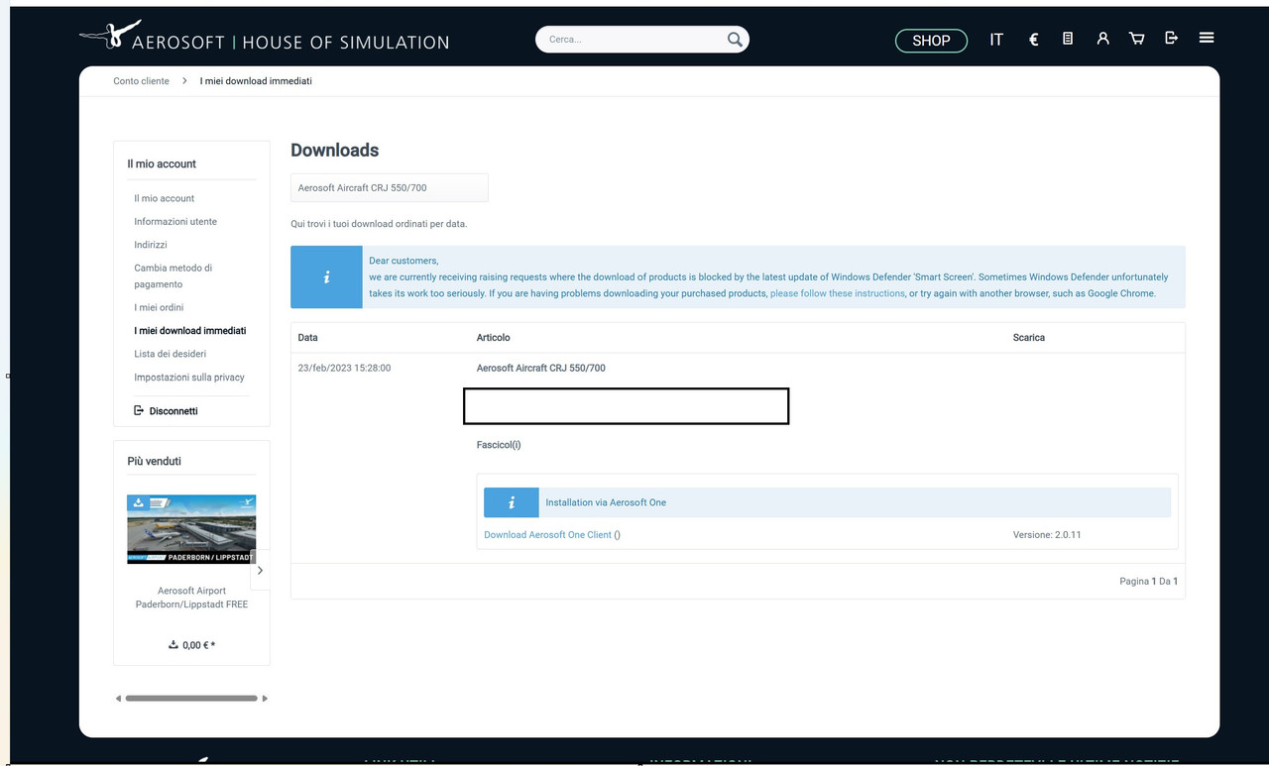Click Download Aerosoft One Client link
The height and width of the screenshot is (766, 1269).
click(x=547, y=535)
